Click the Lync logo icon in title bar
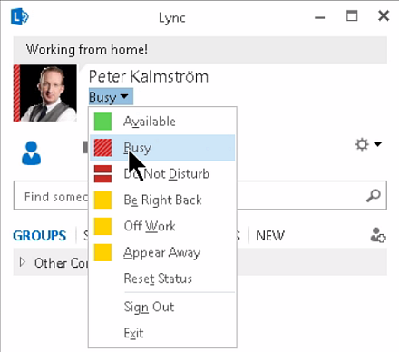 [20, 17]
